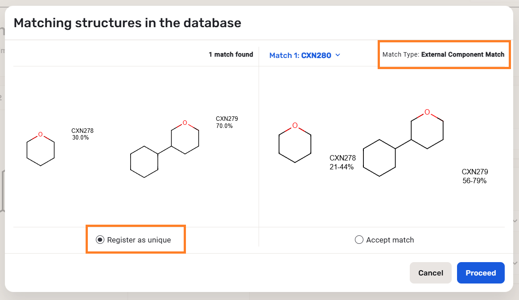Click the "CXN279 56-79%" range label
The width and height of the screenshot is (519, 300).
tap(475, 176)
